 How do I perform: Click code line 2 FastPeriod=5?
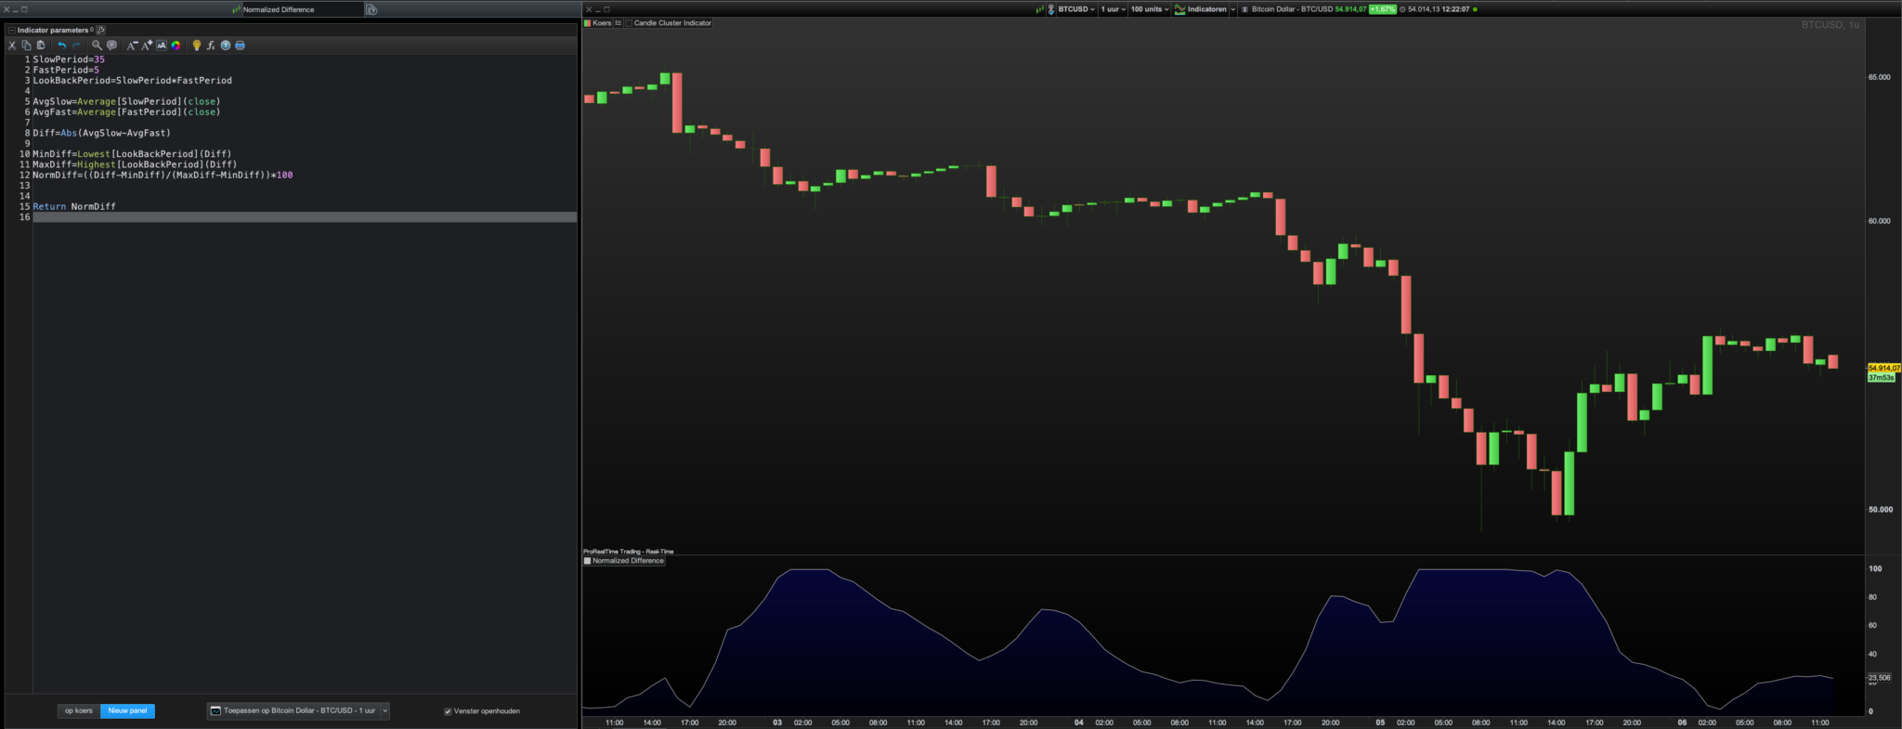66,70
